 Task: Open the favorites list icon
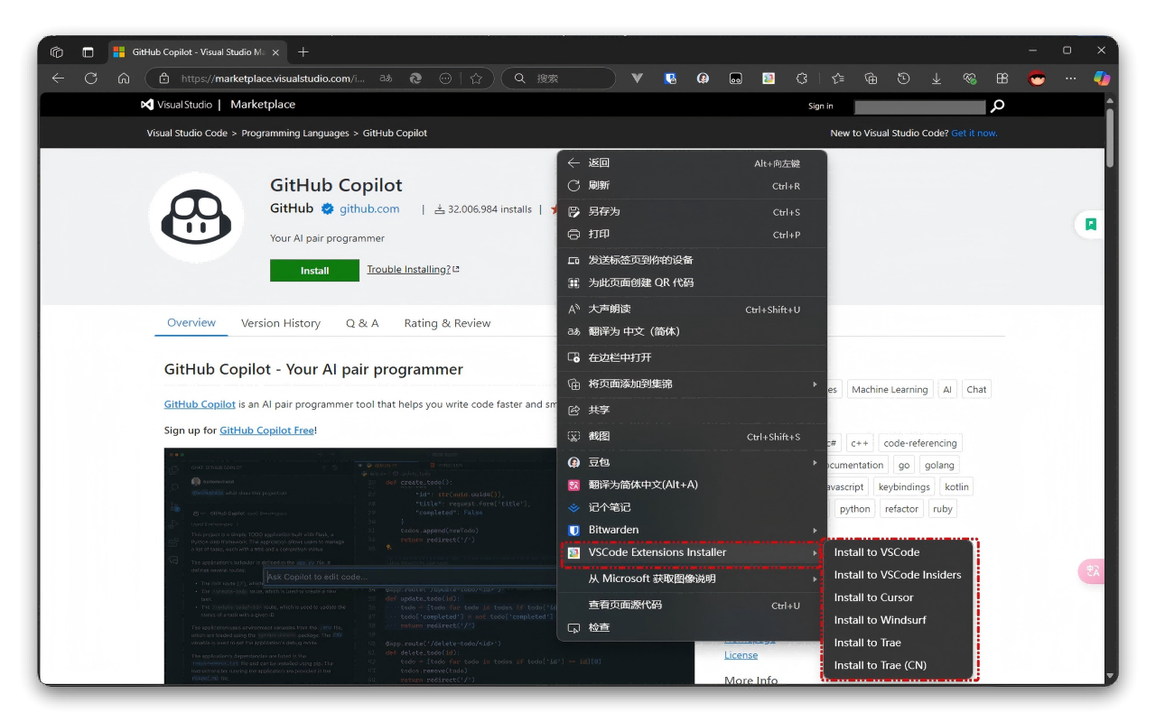pyautogui.click(x=837, y=79)
